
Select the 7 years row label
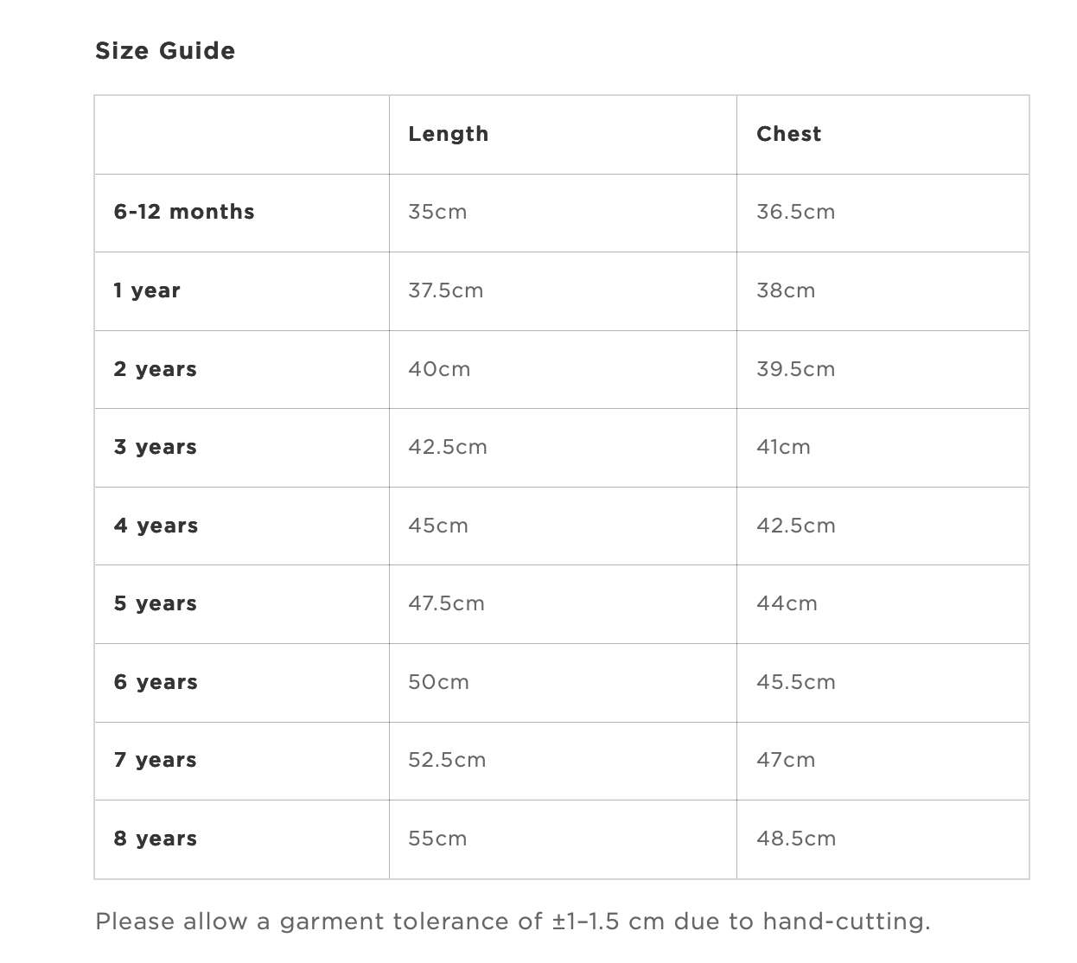point(156,760)
